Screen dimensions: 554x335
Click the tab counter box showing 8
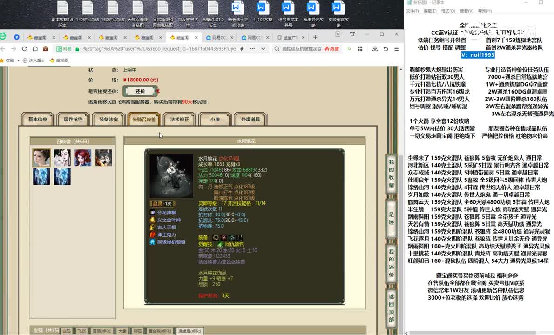coord(338,34)
